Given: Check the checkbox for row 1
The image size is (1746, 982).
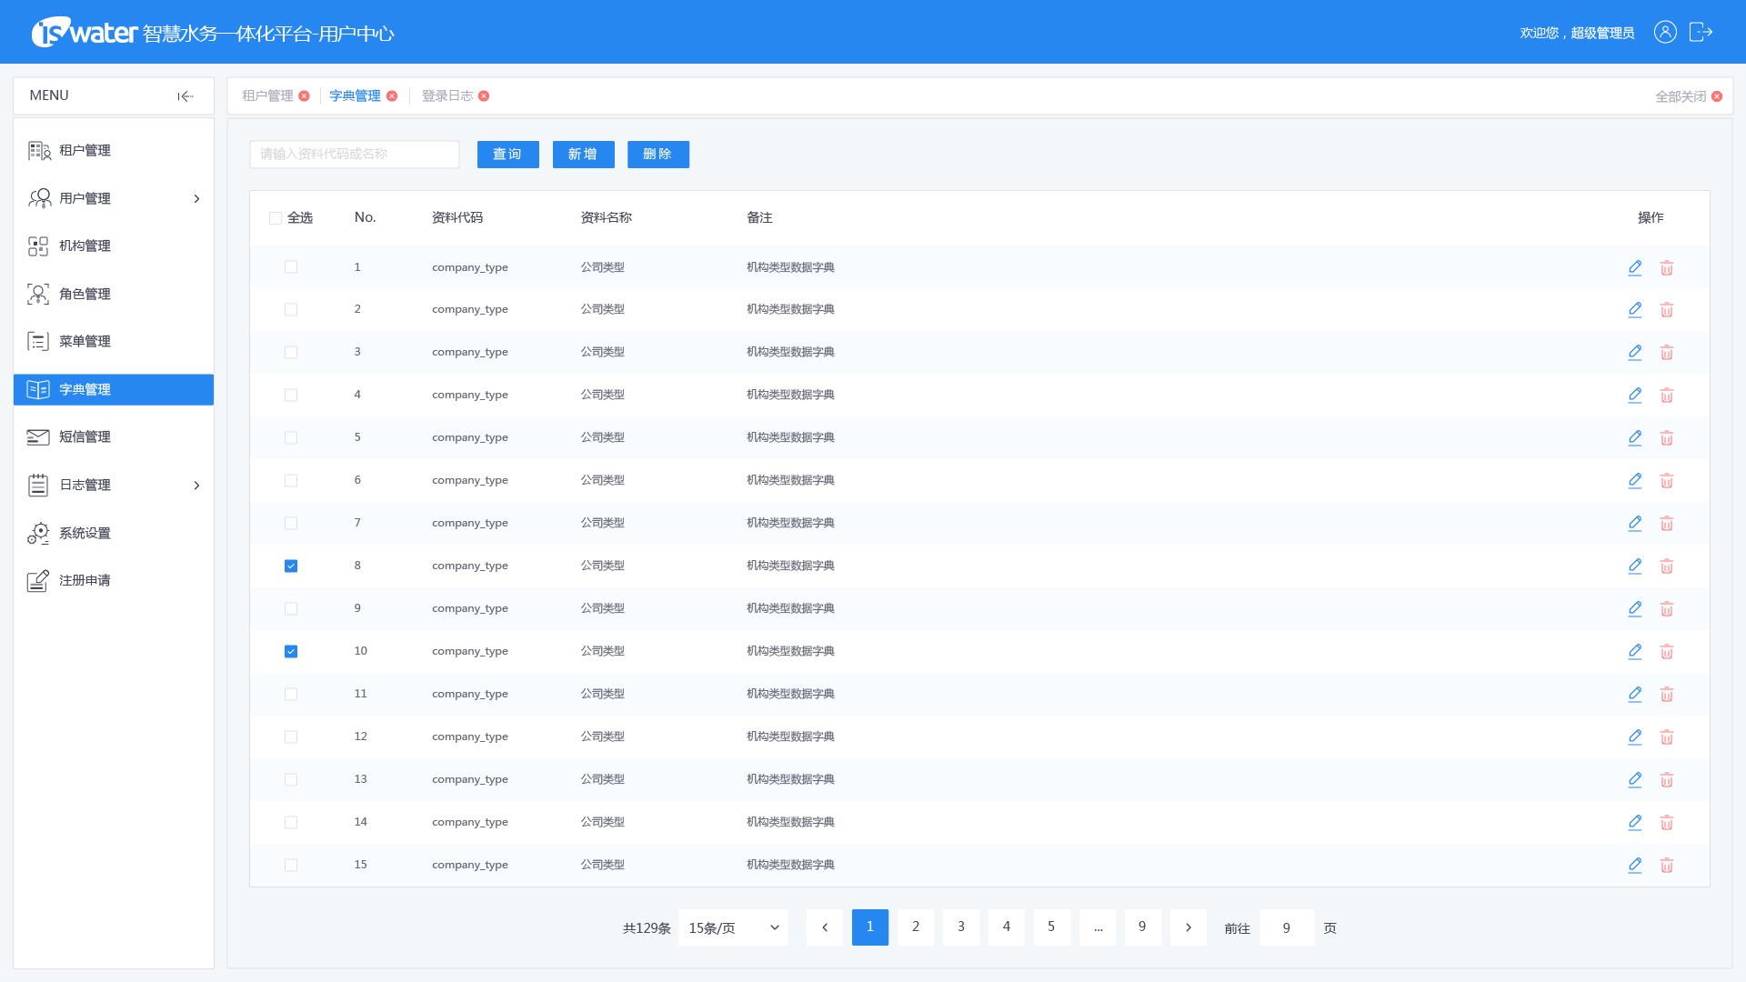Looking at the screenshot, I should pos(291,267).
